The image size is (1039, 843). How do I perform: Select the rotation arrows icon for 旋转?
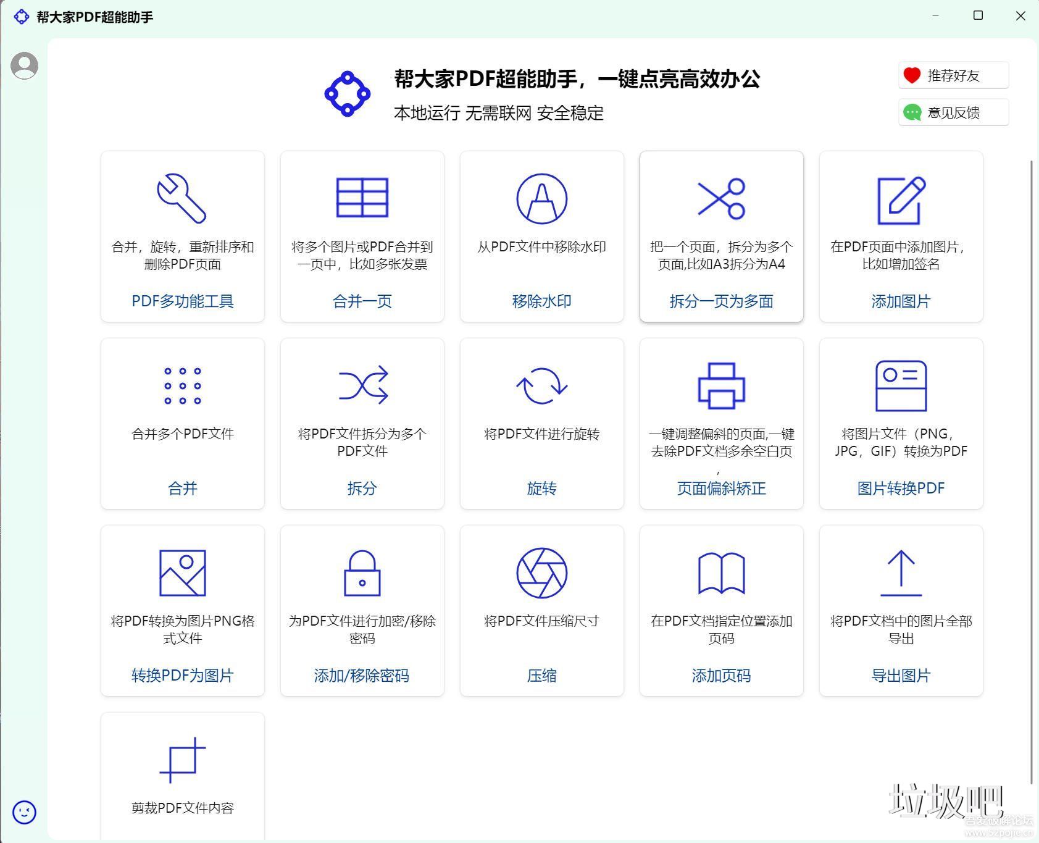[541, 385]
